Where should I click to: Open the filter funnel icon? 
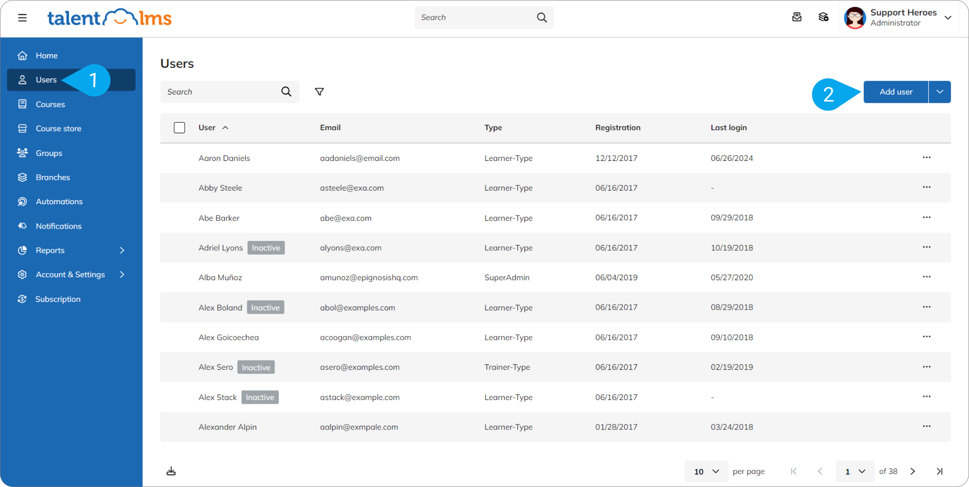319,92
